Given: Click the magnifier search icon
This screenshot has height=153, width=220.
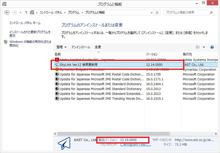Looking at the screenshot, I should tap(211, 13).
